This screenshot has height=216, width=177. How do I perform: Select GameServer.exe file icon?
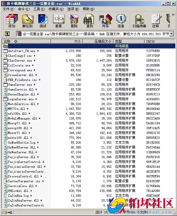coord(5,85)
